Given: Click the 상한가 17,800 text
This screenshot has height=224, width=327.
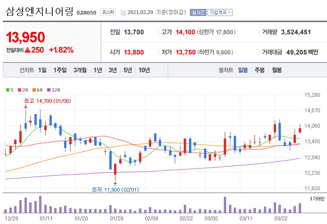Looking at the screenshot, I should click(x=216, y=32).
